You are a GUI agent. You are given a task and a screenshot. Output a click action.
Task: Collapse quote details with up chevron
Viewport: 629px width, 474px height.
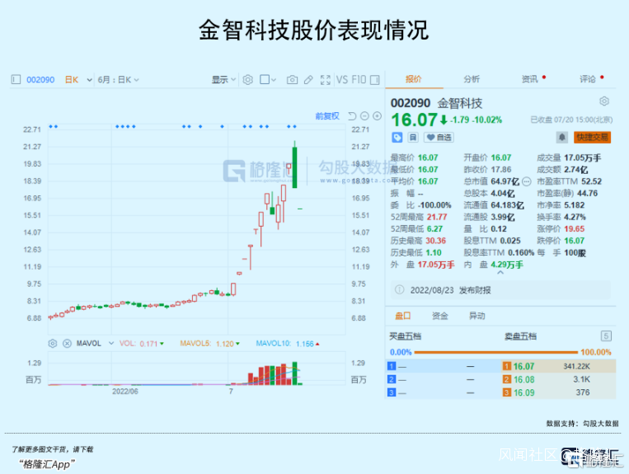[x=500, y=273]
